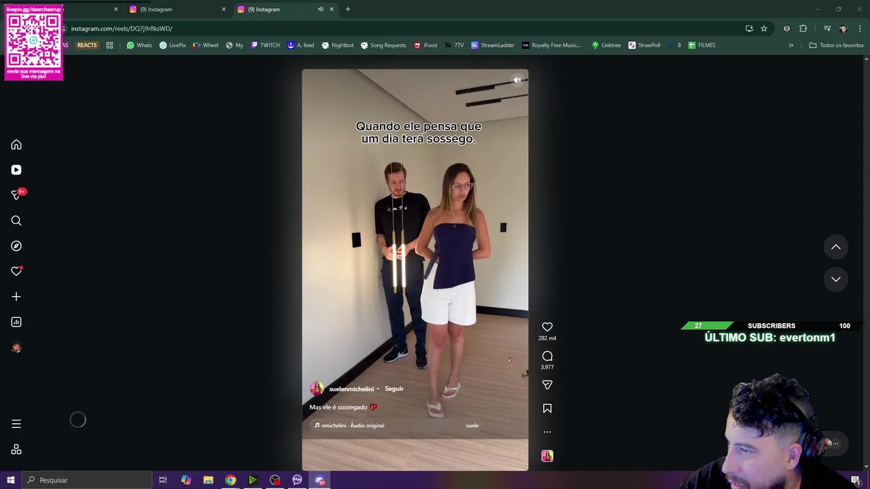Open File Explorer from the taskbar
870x489 pixels.
[x=208, y=480]
